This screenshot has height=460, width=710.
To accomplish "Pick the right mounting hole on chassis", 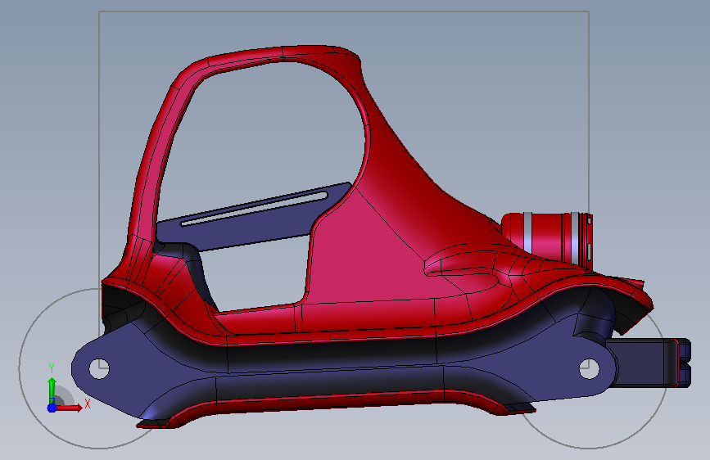I will point(589,368).
